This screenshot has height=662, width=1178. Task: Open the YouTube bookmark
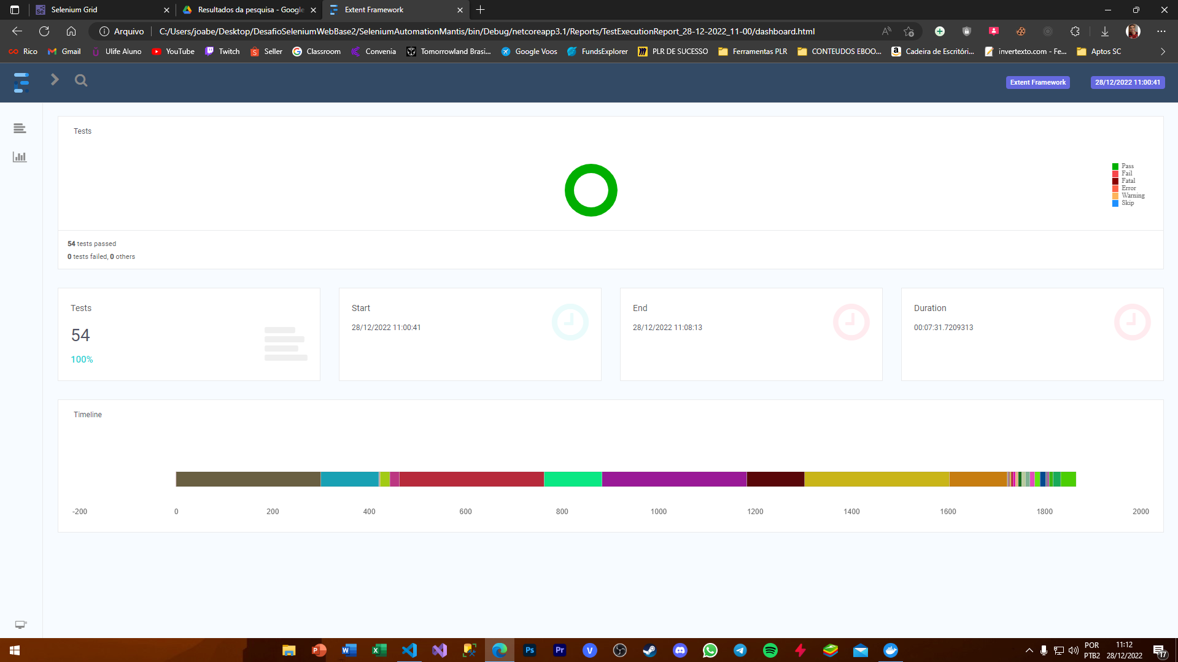173,52
